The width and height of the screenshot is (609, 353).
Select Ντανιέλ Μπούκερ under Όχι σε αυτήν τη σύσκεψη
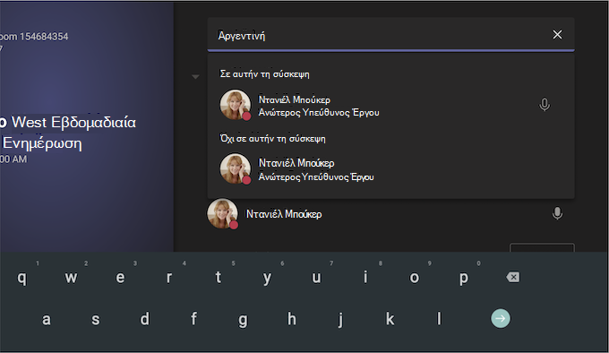390,169
